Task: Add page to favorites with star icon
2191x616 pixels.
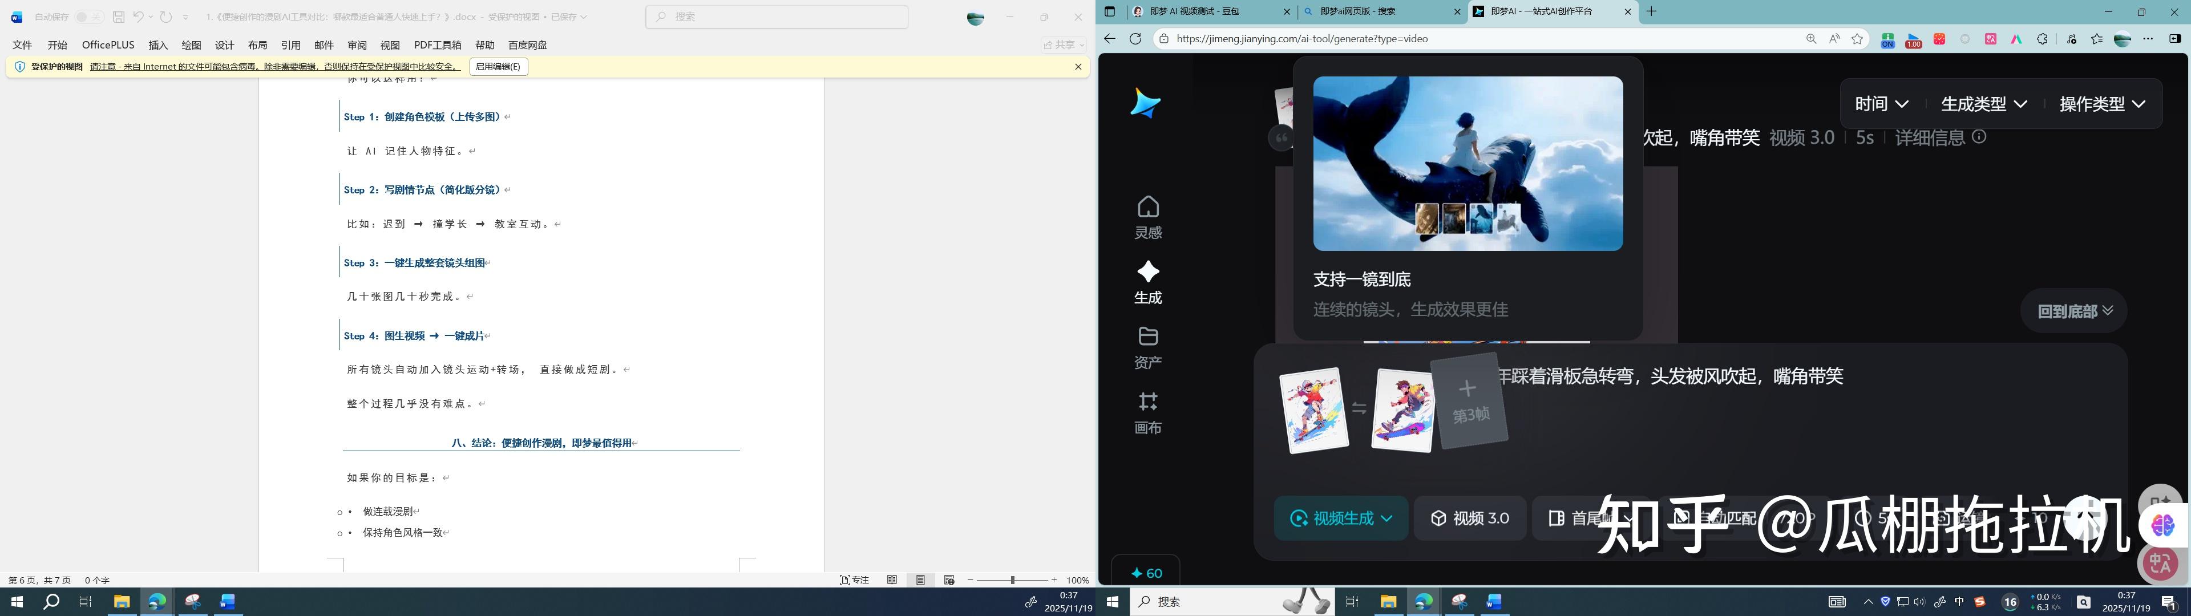Action: click(1858, 38)
